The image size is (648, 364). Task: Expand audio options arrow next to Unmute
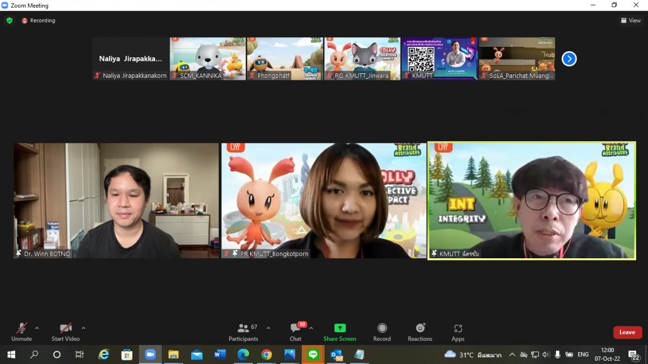pos(37,328)
